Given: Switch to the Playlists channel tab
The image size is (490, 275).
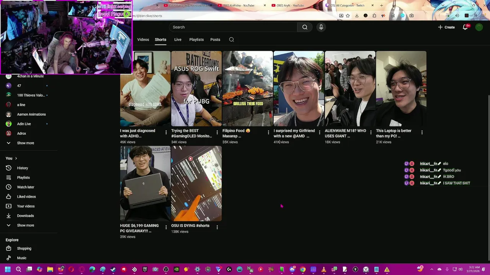Looking at the screenshot, I should pos(196,40).
